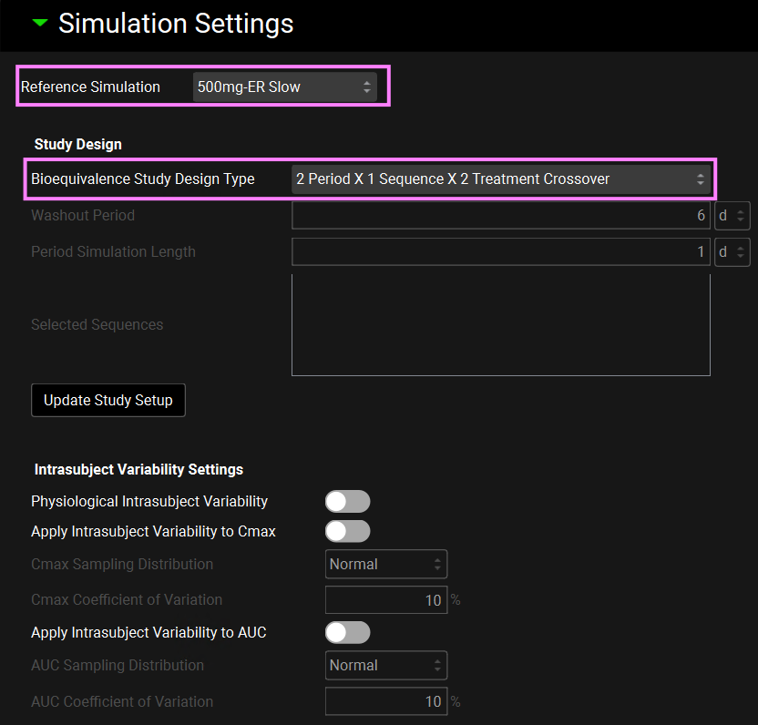Click AUC Coefficient of Variation field
This screenshot has width=758, height=725.
point(385,701)
